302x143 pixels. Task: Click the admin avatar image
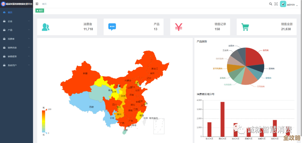[283, 4]
